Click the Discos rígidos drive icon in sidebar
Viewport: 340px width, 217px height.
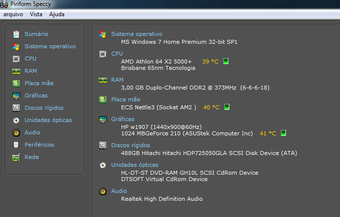[16, 108]
